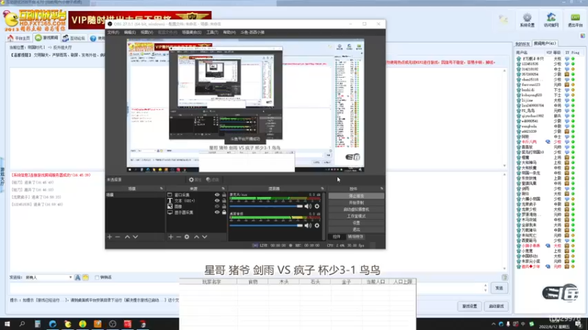Mute the 桌面音频 speaker icon

click(x=308, y=225)
